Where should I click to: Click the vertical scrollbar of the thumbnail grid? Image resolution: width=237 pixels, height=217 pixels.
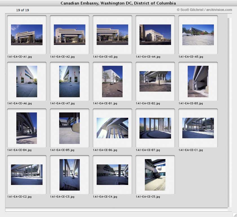pyautogui.click(x=229, y=112)
